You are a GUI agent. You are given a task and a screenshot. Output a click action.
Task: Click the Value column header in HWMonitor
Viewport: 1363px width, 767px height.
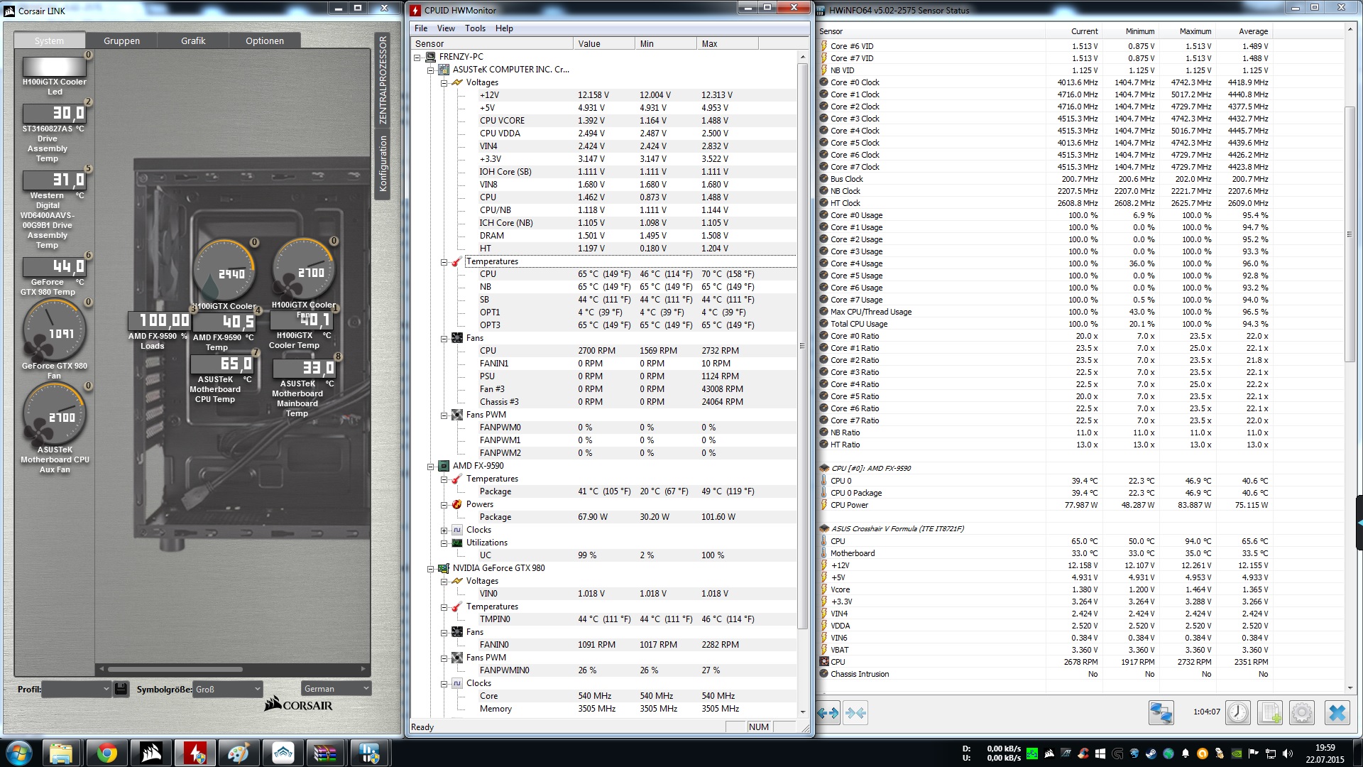[x=604, y=43]
